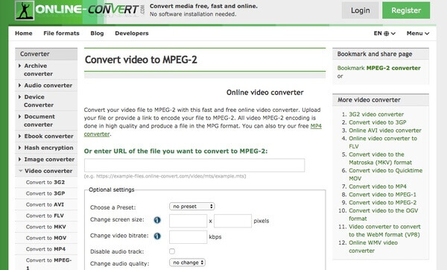This screenshot has width=447, height=270.
Task: Open the OGV format converter link
Action: point(384,214)
